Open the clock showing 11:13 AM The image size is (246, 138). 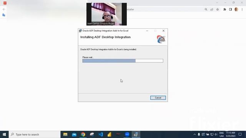pyautogui.click(x=231, y=135)
